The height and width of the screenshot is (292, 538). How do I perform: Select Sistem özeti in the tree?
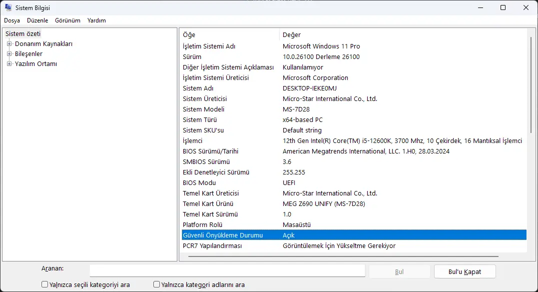tap(23, 33)
